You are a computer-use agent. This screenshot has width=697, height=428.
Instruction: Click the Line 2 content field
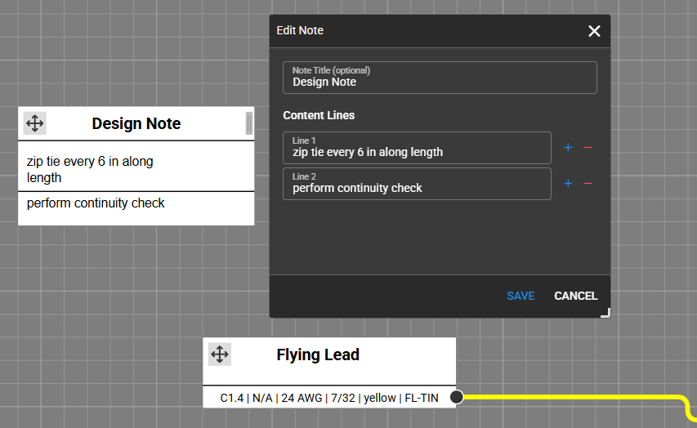click(417, 184)
